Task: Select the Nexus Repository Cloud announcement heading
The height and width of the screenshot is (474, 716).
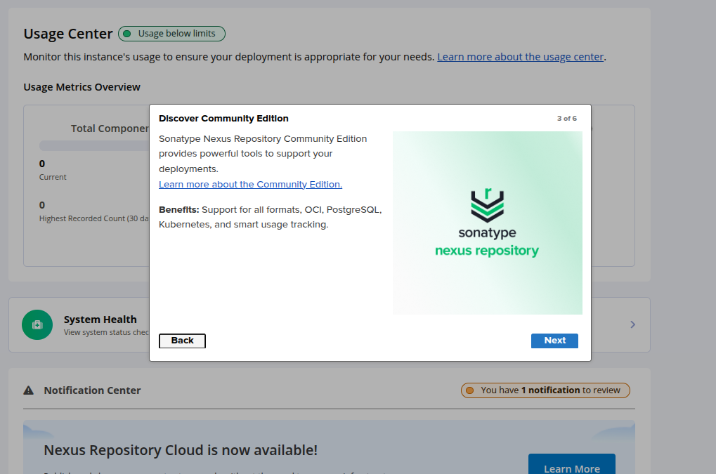Action: pos(181,450)
